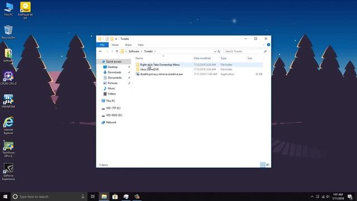Click the volume icon in the system tray
This screenshot has width=357, height=201.
point(328,197)
